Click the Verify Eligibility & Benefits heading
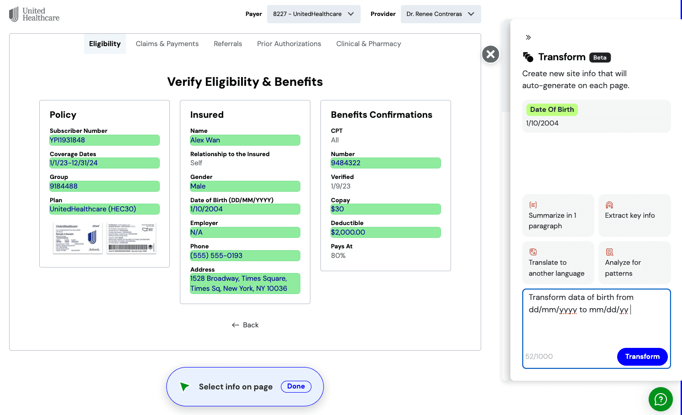This screenshot has width=682, height=415. pos(245,82)
